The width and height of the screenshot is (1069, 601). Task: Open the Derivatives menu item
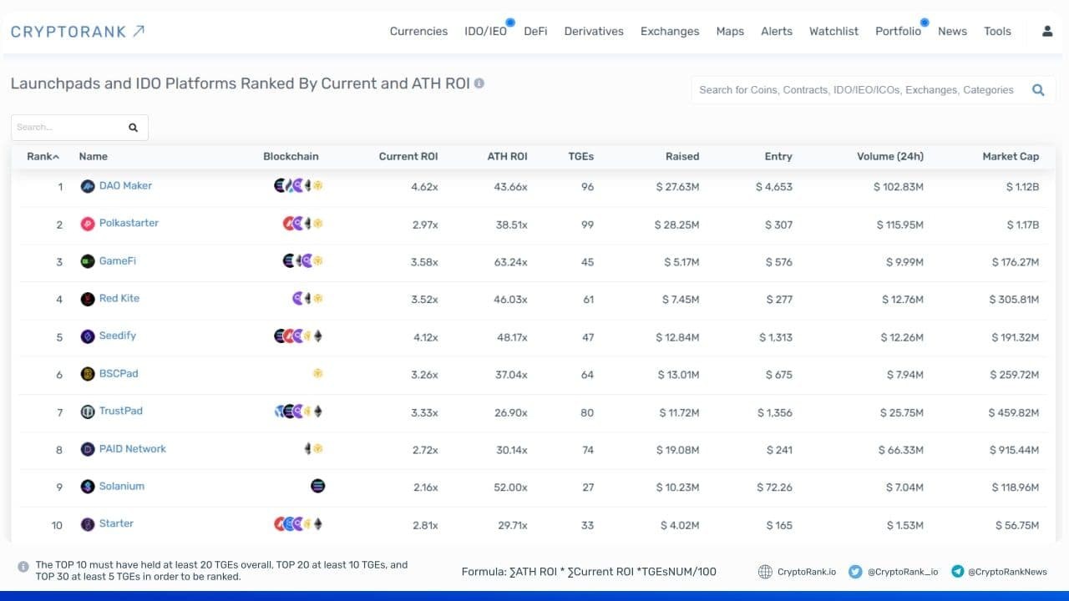click(594, 31)
